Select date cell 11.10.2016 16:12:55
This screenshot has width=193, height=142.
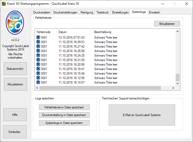71,78
